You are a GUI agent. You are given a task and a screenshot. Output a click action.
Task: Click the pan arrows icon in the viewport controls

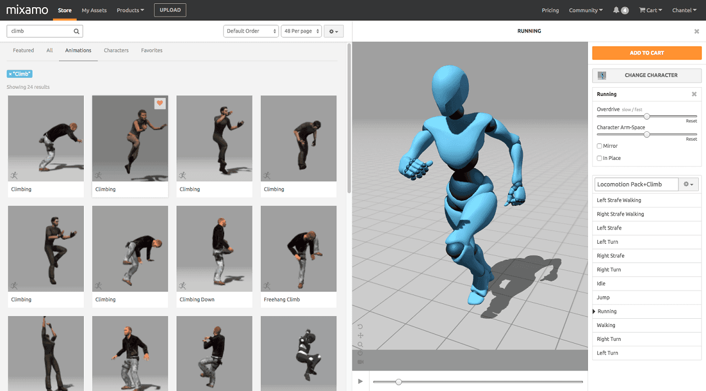(360, 335)
